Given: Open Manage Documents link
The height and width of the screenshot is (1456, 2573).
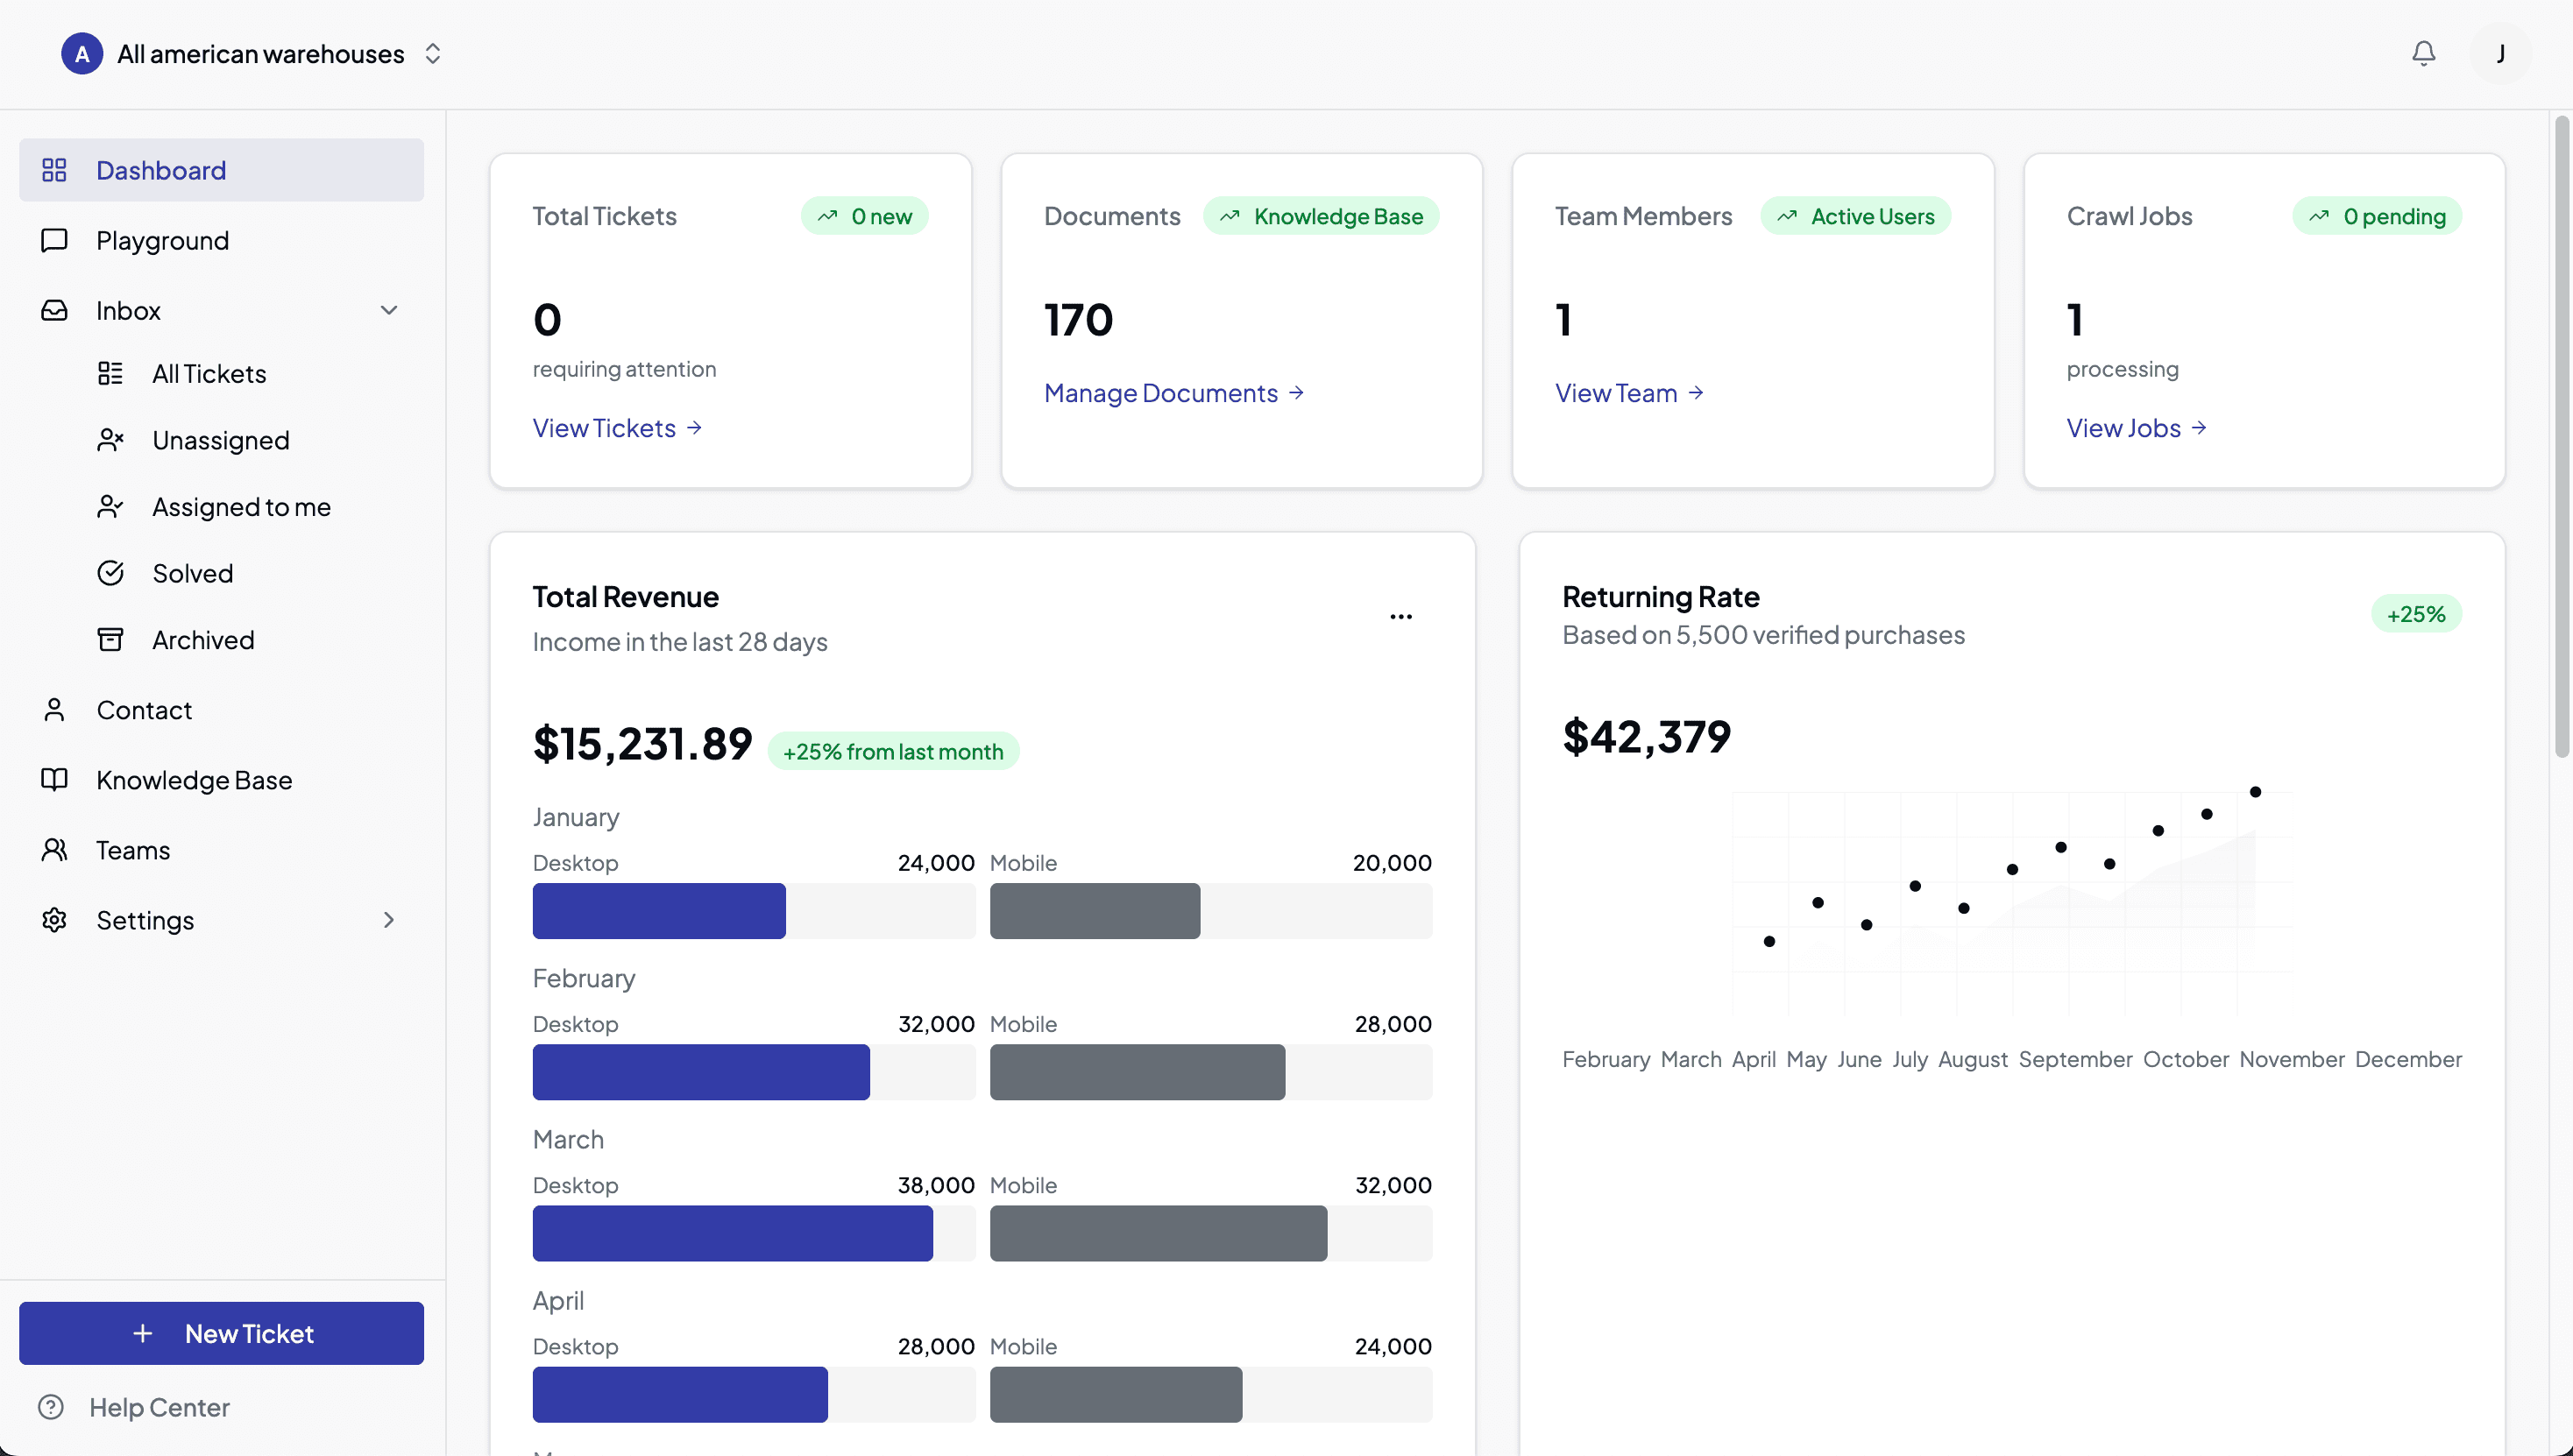Looking at the screenshot, I should point(1161,392).
